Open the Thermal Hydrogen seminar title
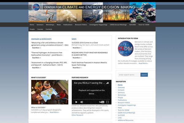The height and width of the screenshot is (123, 184). pyautogui.click(x=47, y=54)
